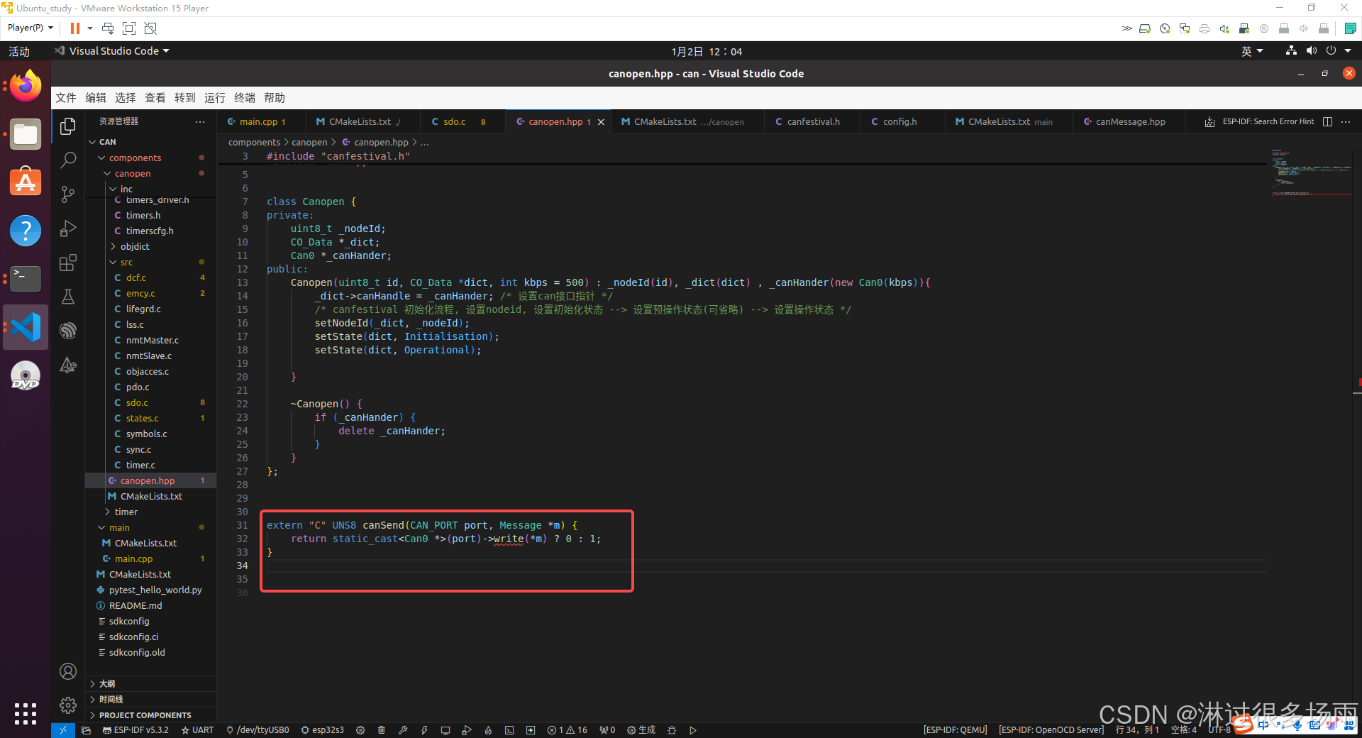1362x738 pixels.
Task: Click the ESP-IDF monitor device icon
Action: tap(445, 730)
